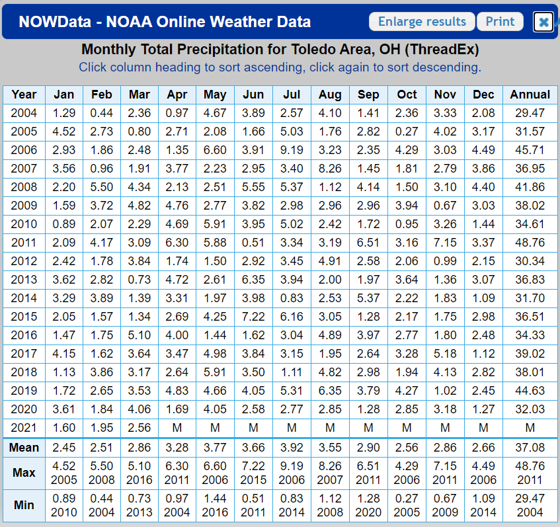
Task: Click the 5.18 November value for 2017
Action: pos(445,354)
